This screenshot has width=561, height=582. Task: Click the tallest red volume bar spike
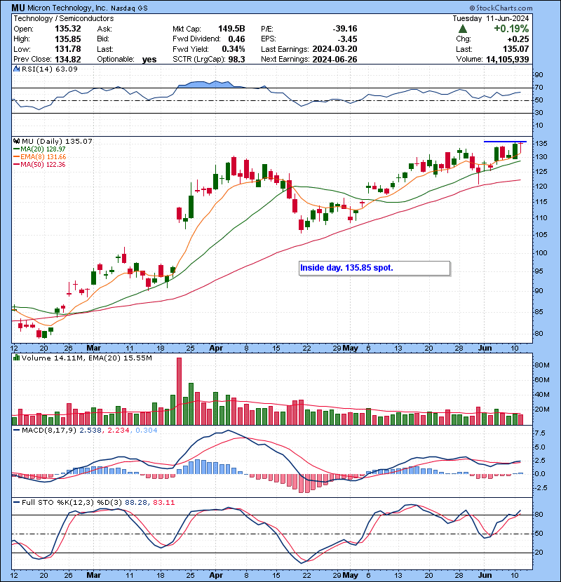point(179,391)
